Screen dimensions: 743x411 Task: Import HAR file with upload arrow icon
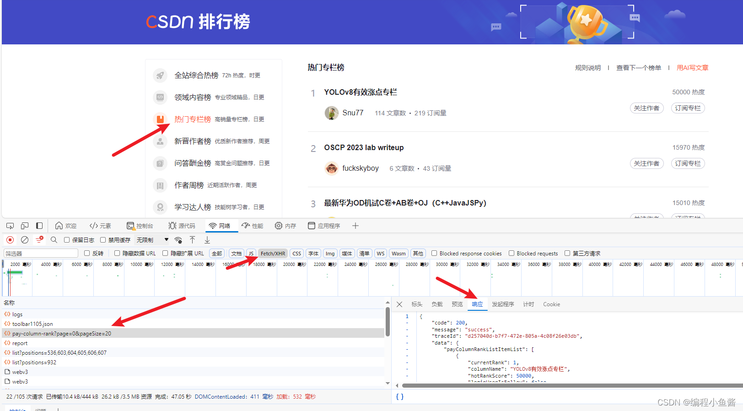point(193,240)
